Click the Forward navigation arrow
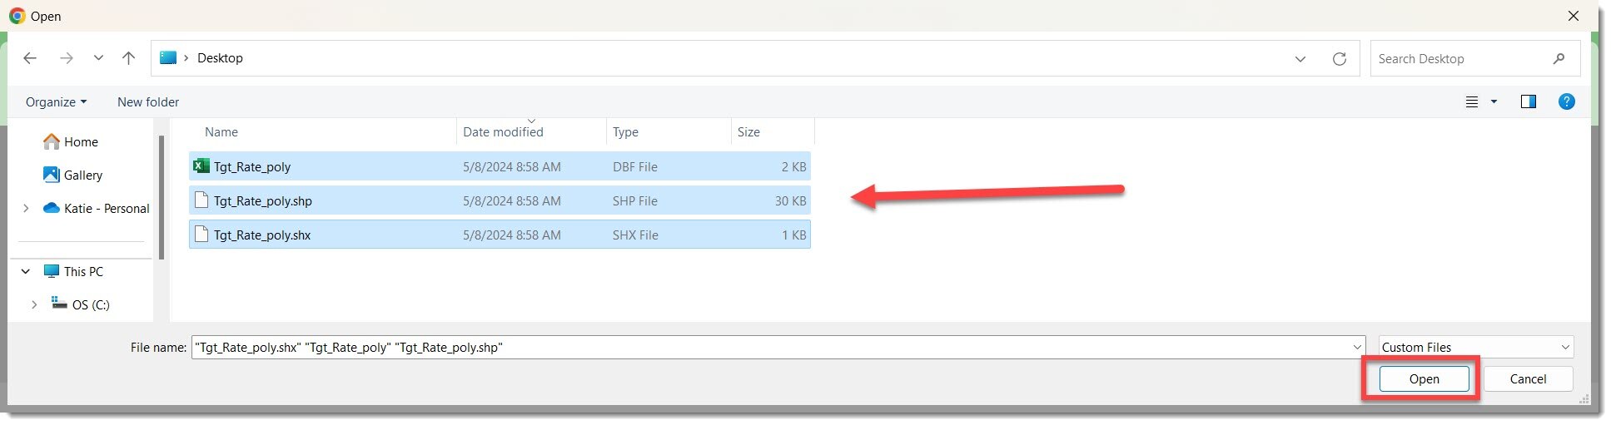Viewport: 1611px width, 425px height. pyautogui.click(x=67, y=58)
